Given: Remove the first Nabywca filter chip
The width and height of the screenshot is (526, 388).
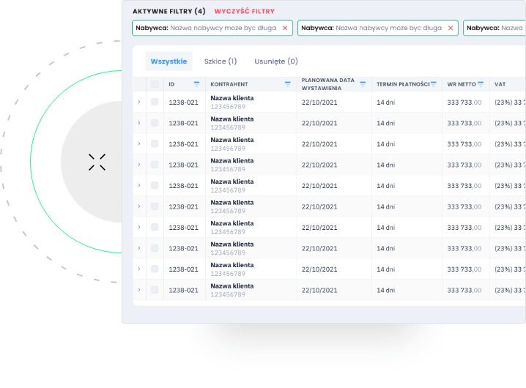Looking at the screenshot, I should tap(285, 28).
